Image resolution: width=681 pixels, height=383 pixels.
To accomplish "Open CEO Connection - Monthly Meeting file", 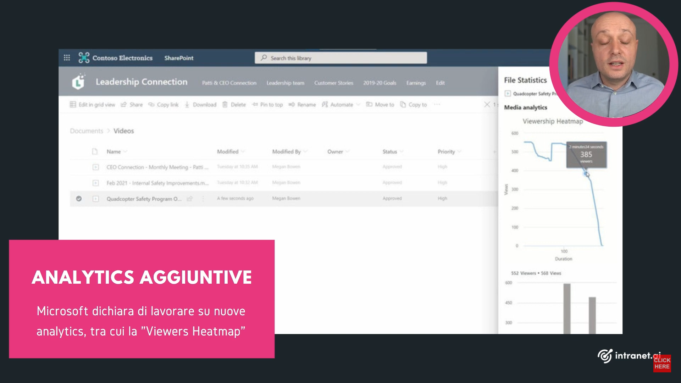I will coord(157,167).
